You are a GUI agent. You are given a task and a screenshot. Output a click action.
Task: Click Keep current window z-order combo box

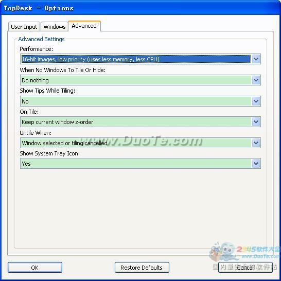click(140, 122)
